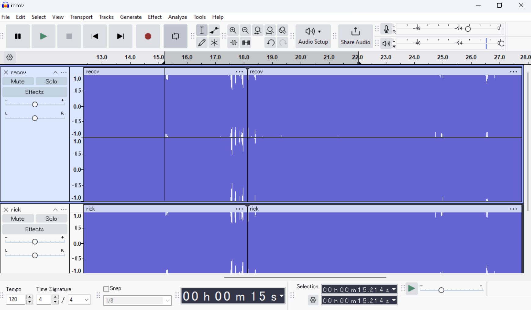Click the recov track gain slider knob
This screenshot has height=310, width=531.
click(x=35, y=105)
